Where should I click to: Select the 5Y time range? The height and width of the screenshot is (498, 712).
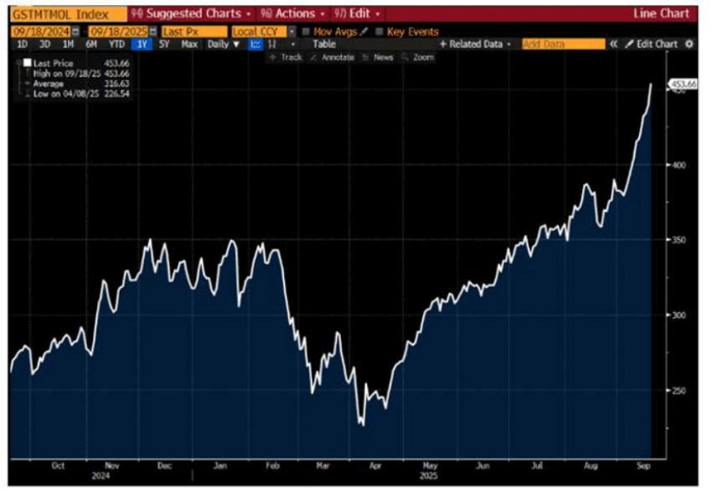click(x=166, y=44)
